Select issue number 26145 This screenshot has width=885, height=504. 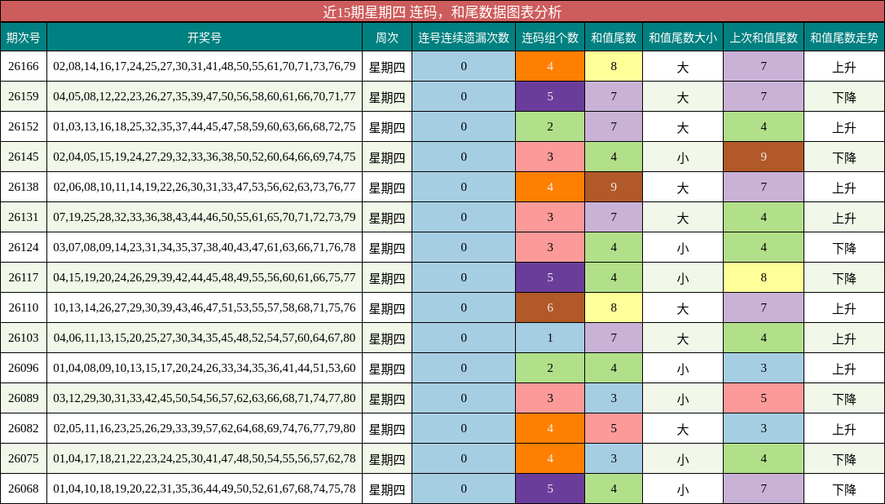click(23, 157)
